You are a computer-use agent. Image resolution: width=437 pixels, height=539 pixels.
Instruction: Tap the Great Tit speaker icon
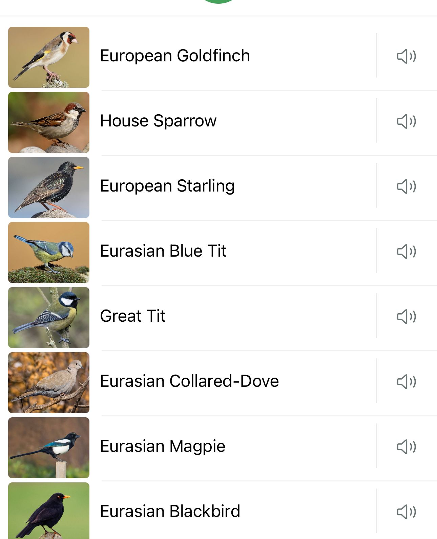(406, 317)
